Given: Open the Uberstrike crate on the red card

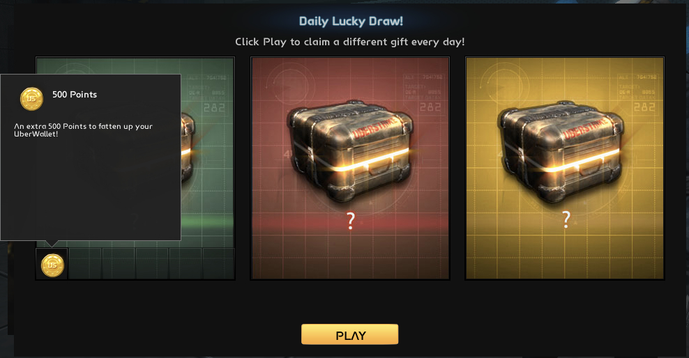Looking at the screenshot, I should [x=350, y=151].
